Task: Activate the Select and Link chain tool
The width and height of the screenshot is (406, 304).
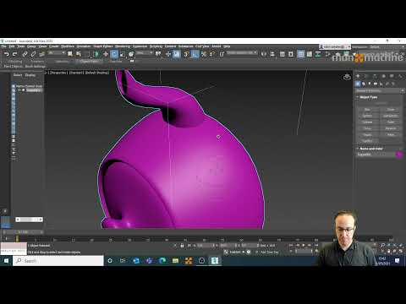Action: pyautogui.click(x=25, y=54)
